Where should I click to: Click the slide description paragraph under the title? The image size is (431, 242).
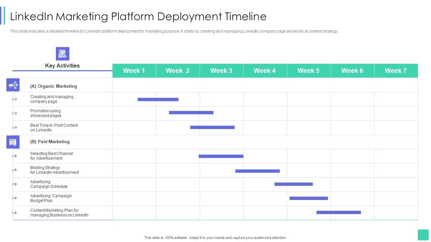pos(174,31)
